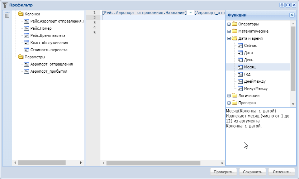The width and height of the screenshot is (299, 179).
Task: Click the icon beside Рейс.Номер column
Action: point(27,28)
